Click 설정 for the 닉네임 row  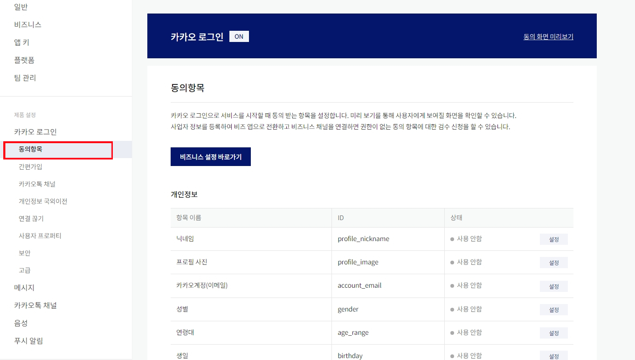point(554,239)
